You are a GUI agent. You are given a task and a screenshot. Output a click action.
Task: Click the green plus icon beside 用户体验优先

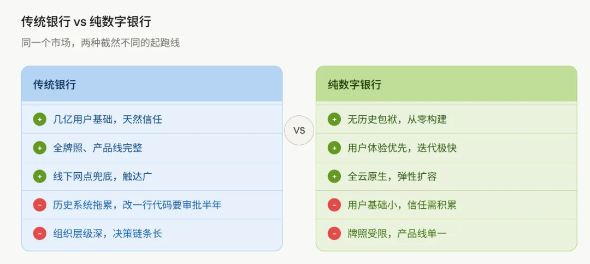tap(334, 148)
